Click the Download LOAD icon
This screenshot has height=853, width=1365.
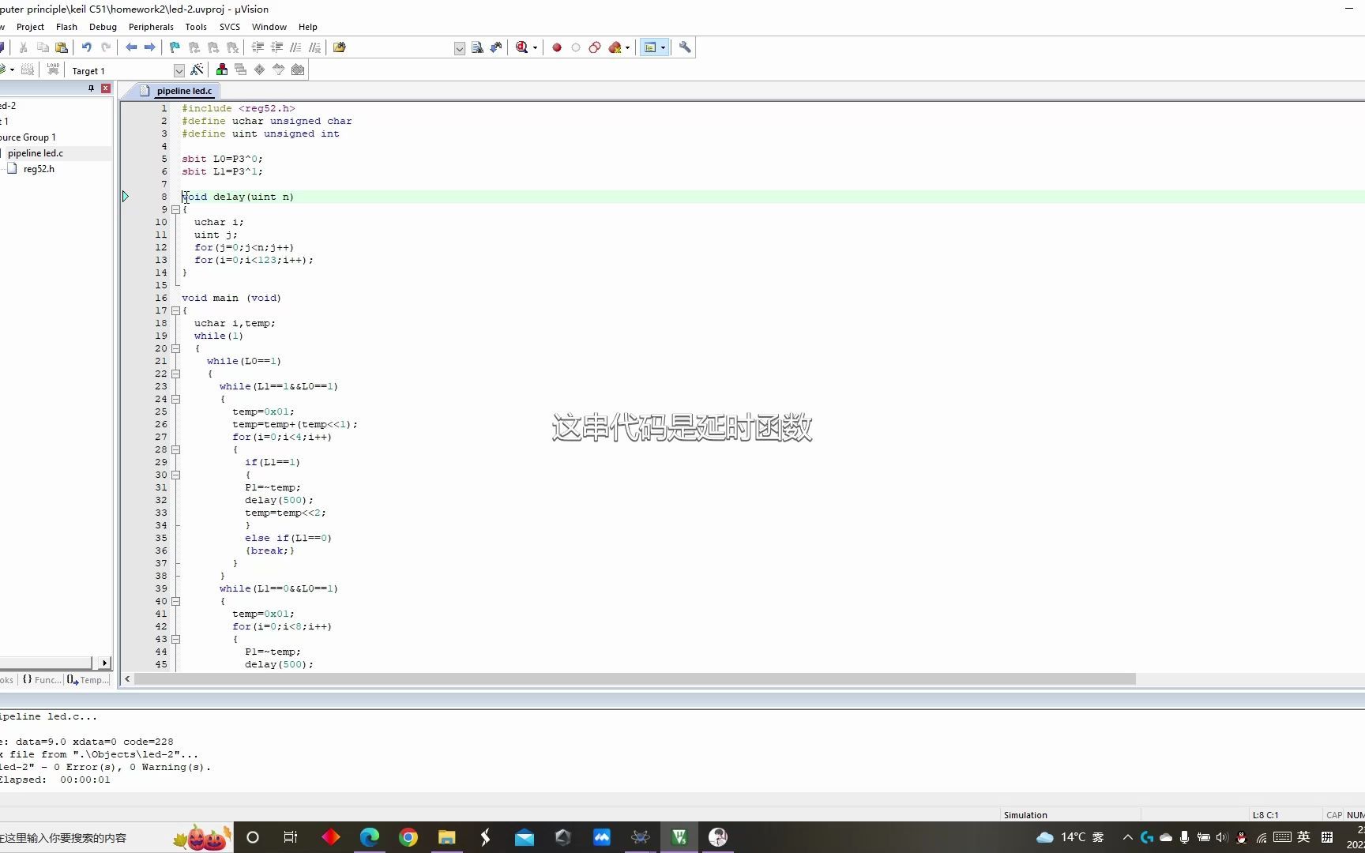[x=53, y=70]
